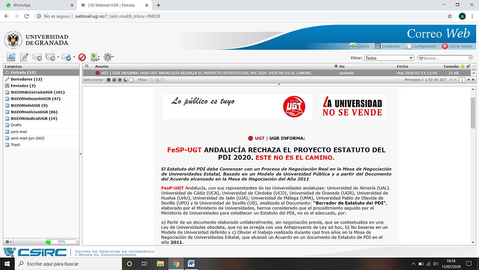Go to the Contactos tab
This screenshot has width=479, height=270.
pos(387,46)
